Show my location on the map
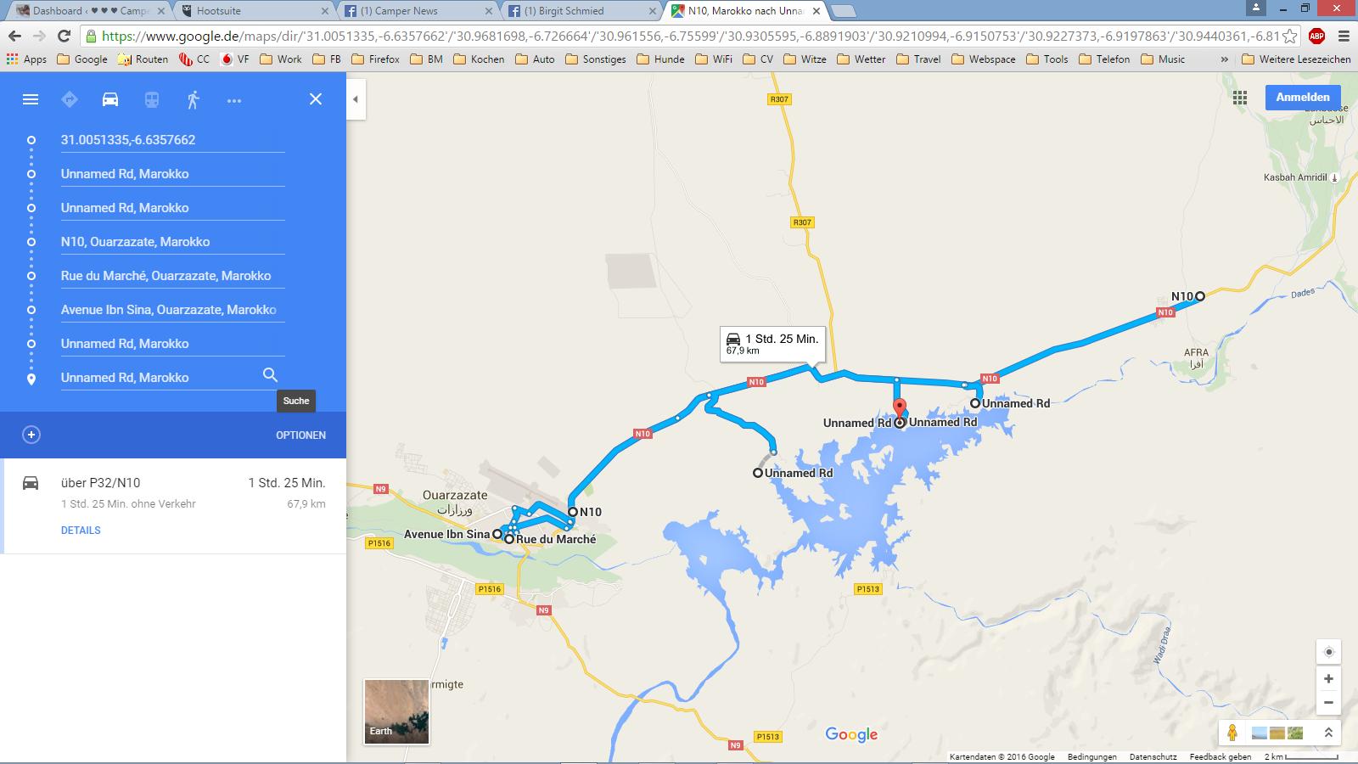Screen dimensions: 1358x764 pyautogui.click(x=1328, y=652)
